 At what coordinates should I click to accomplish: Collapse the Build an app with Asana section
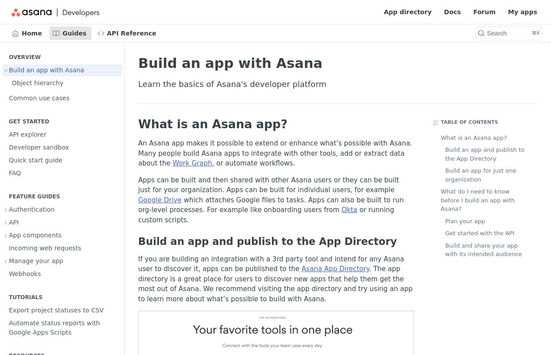pyautogui.click(x=6, y=70)
